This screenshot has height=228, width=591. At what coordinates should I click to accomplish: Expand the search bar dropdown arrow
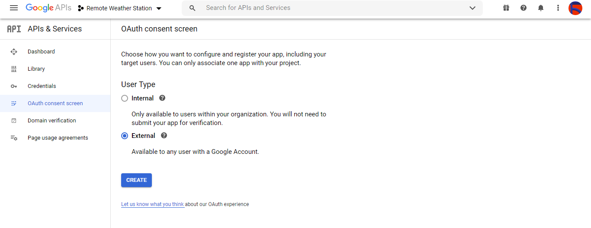(472, 8)
